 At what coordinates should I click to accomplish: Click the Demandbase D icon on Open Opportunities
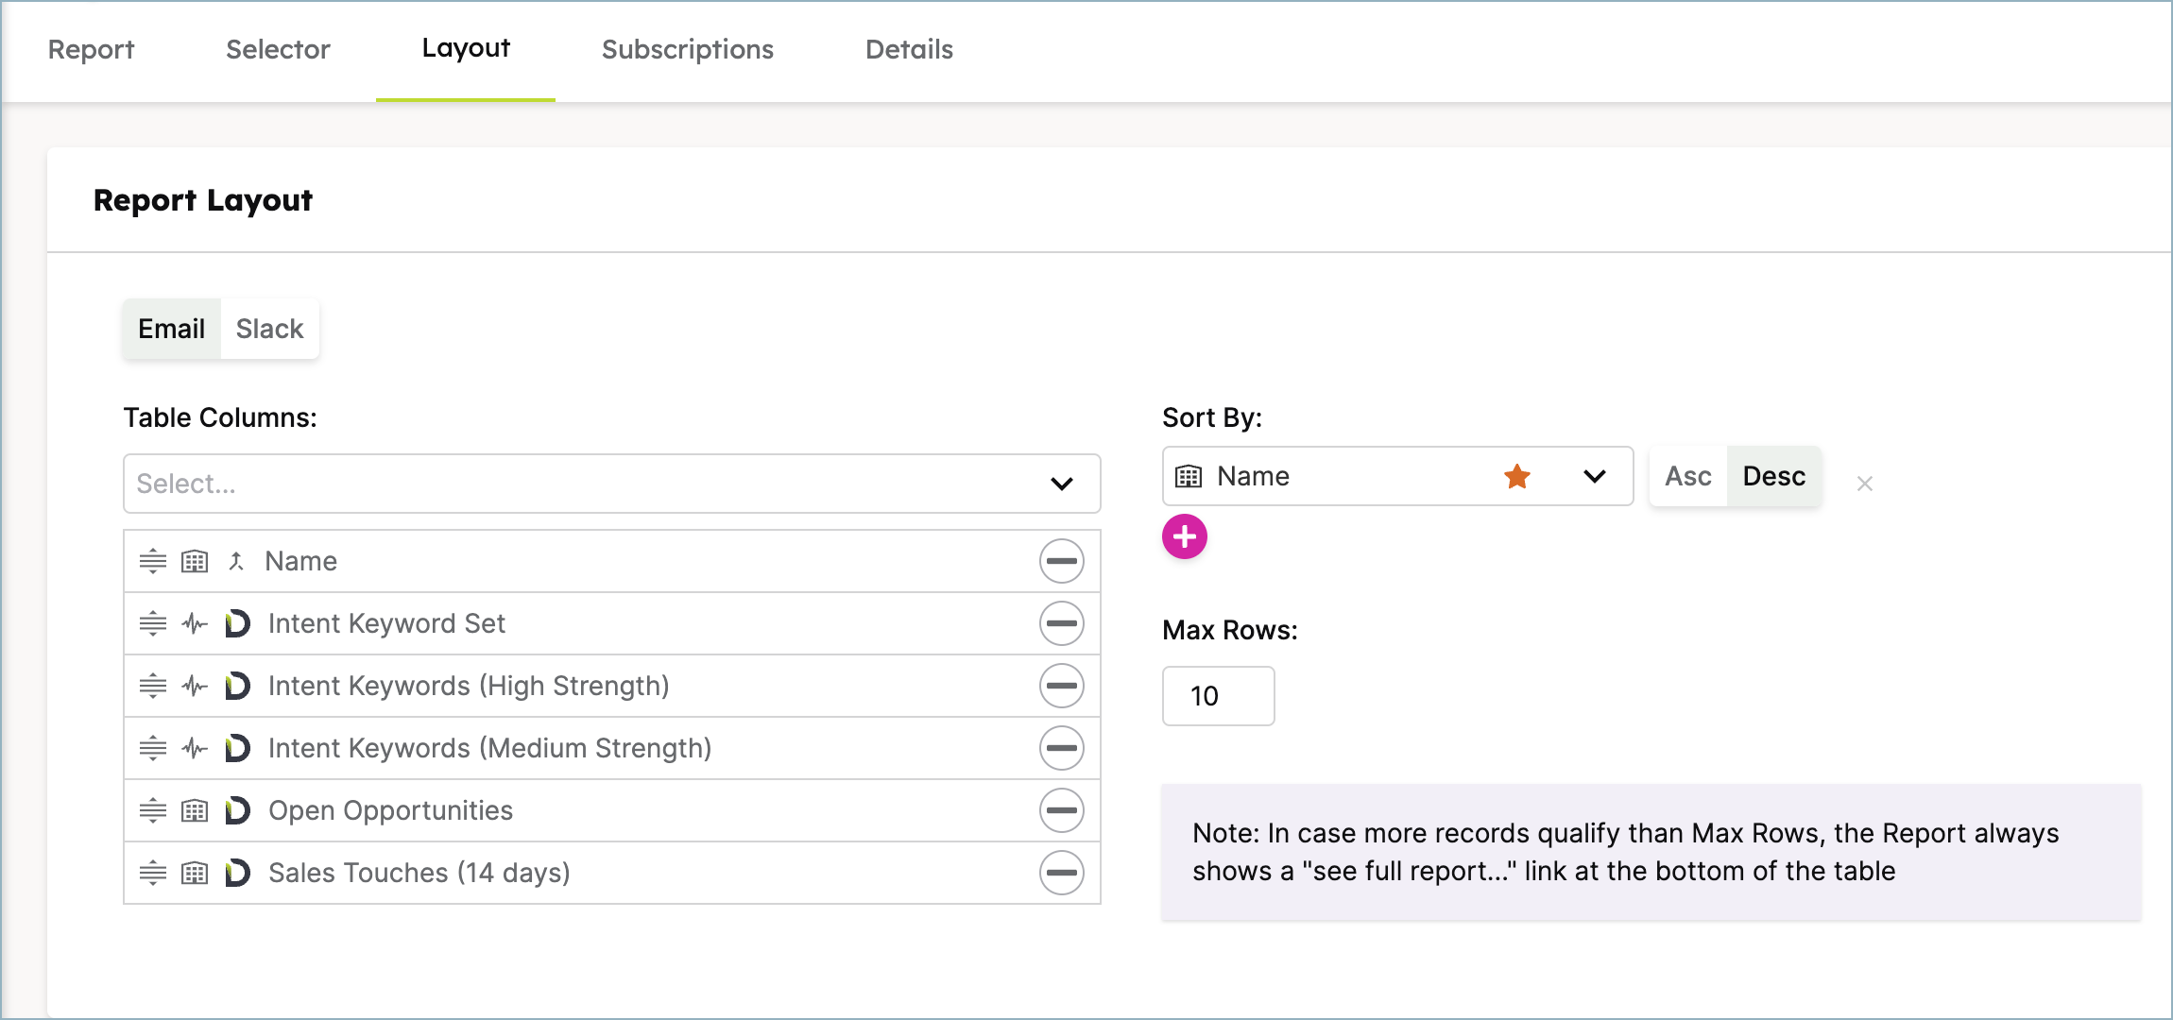coord(237,810)
